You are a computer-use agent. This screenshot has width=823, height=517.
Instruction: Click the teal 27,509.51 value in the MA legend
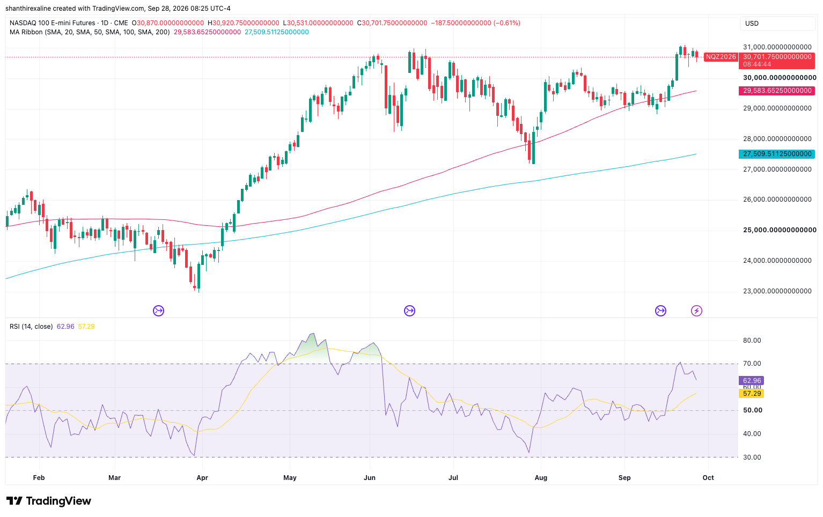tap(277, 32)
